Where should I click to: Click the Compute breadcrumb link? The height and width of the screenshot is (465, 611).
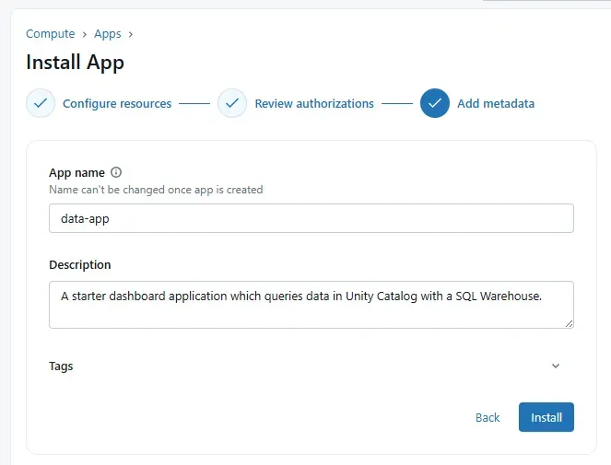[x=50, y=34]
